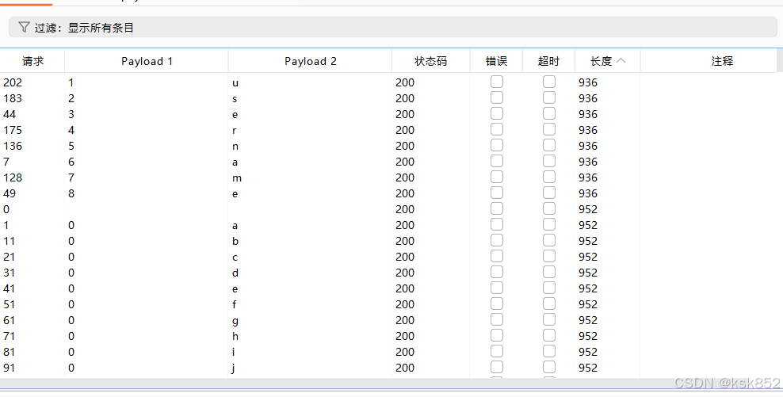Click Payload 2 value 'i'
The height and width of the screenshot is (397, 783).
pyautogui.click(x=233, y=352)
